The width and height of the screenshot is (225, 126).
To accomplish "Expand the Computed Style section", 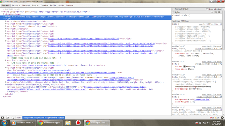I will tap(173, 9).
